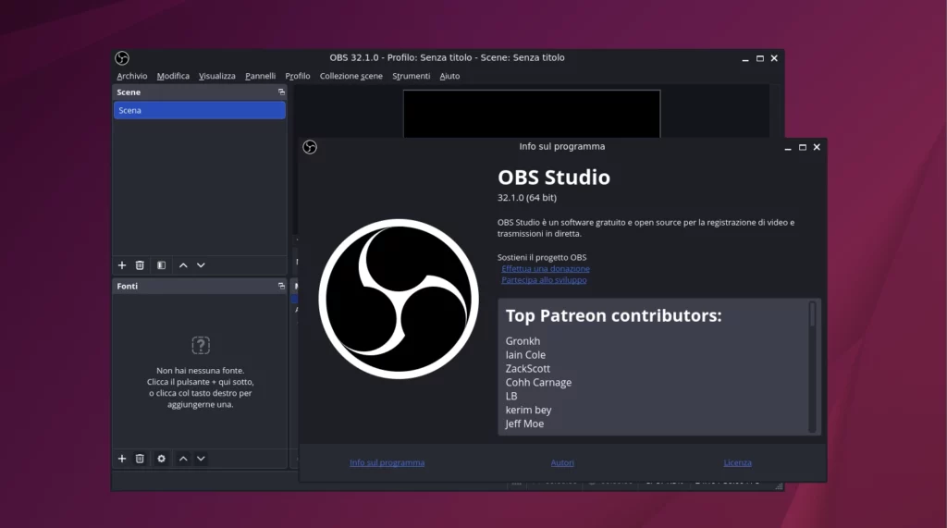The image size is (947, 528).
Task: Add a new source in Fonti panel
Action: 122,459
